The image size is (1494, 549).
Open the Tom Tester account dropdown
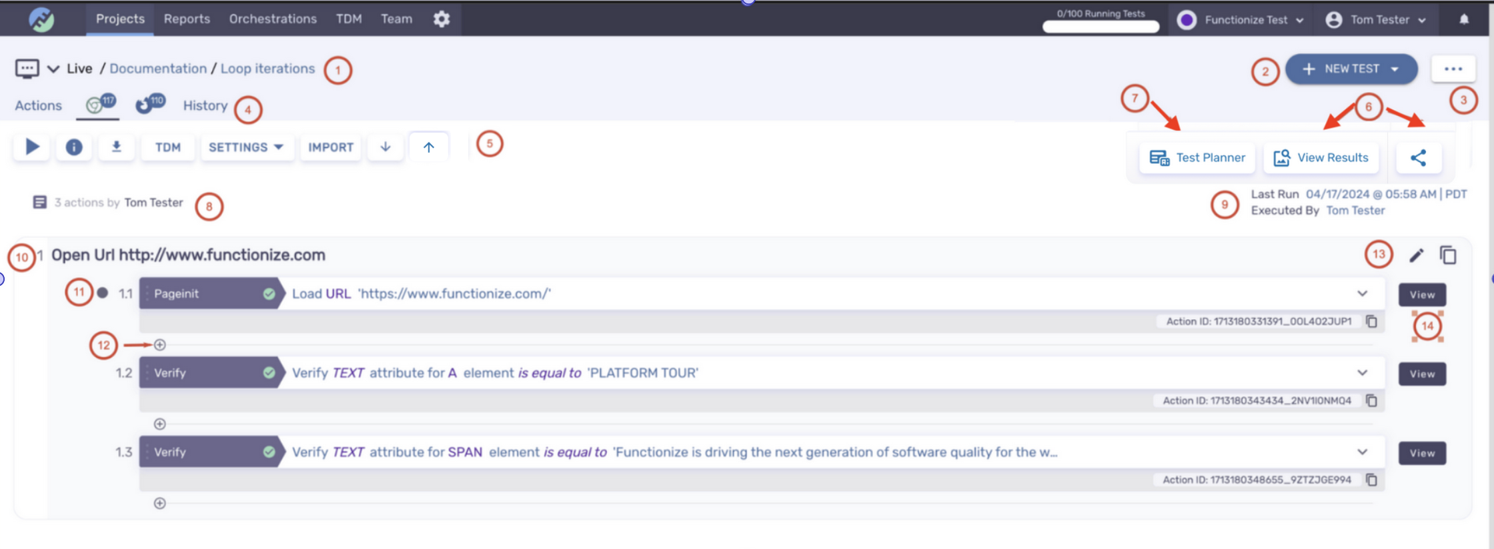coord(1376,20)
